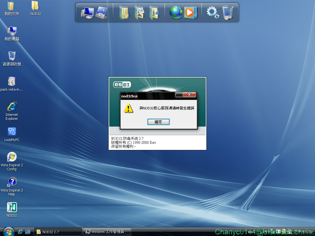The width and height of the screenshot is (315, 236).
Task: Launch the globe internet icon in the dock
Action: point(176,13)
